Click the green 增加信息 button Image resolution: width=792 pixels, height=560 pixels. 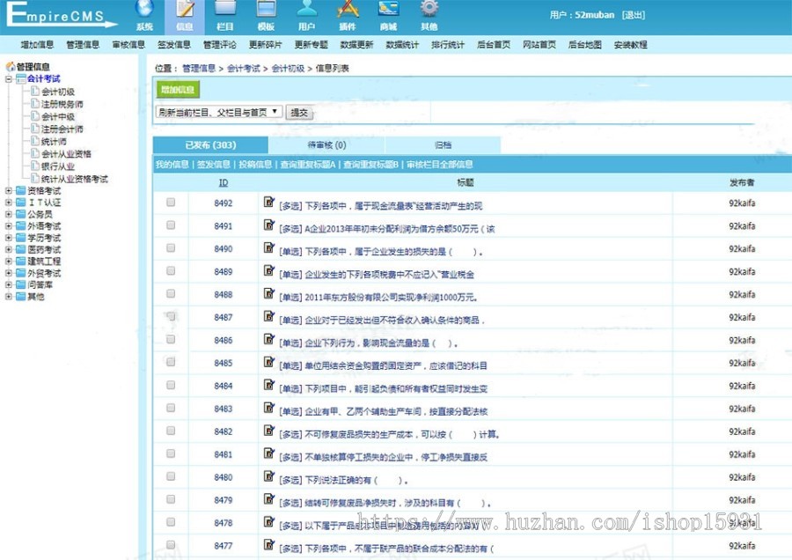pos(178,89)
